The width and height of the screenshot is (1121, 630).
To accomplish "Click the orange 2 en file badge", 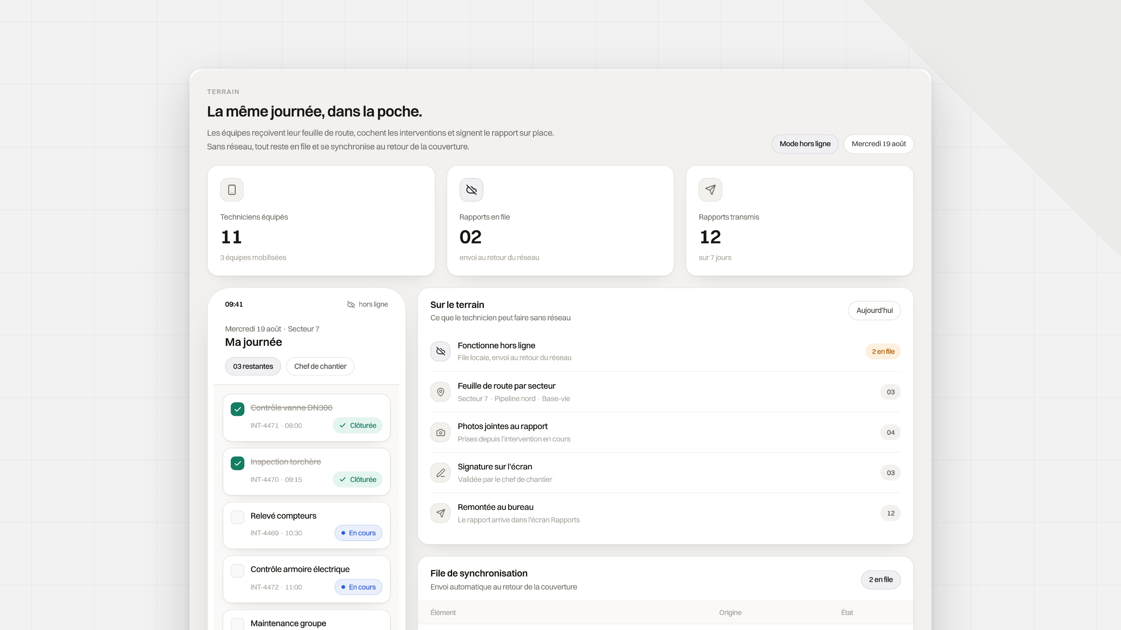I will pos(883,351).
